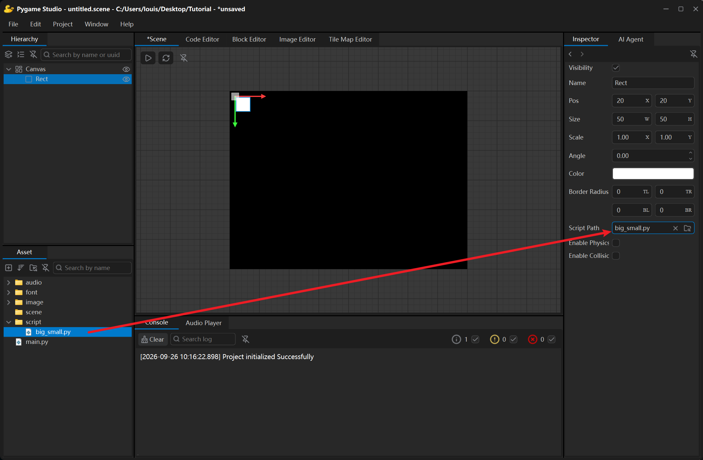Image resolution: width=703 pixels, height=460 pixels.
Task: Expand the font folder
Action: click(x=9, y=292)
